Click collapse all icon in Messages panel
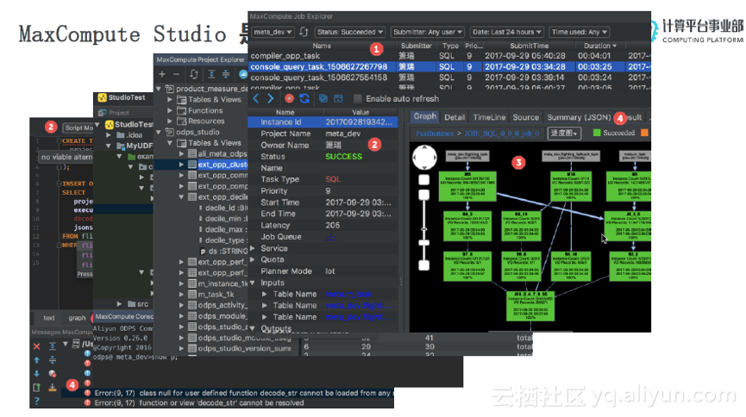 click(53, 360)
